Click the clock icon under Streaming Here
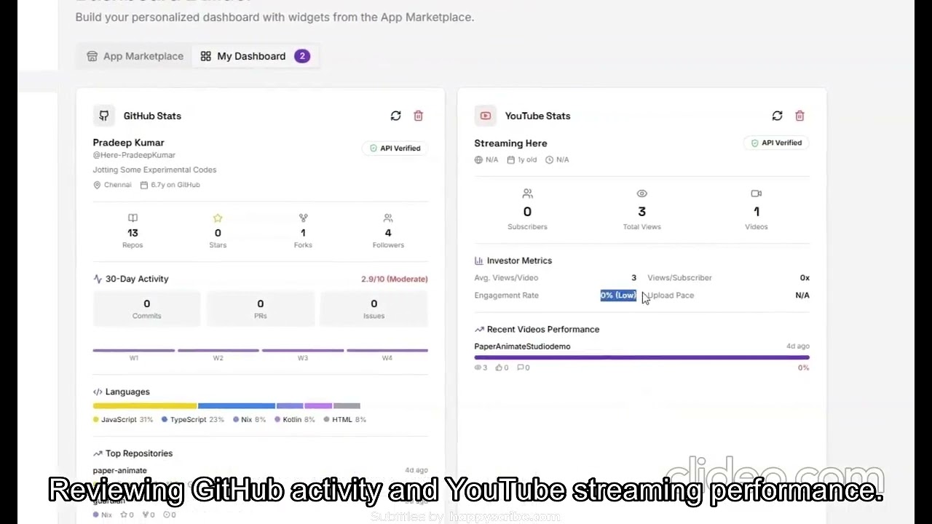 [x=550, y=160]
